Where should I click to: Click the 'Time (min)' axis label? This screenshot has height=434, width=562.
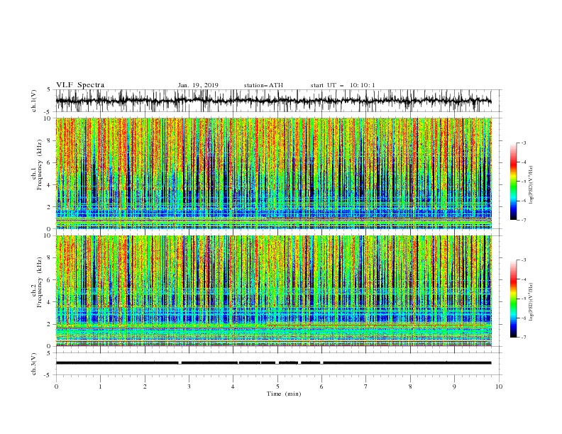point(284,394)
